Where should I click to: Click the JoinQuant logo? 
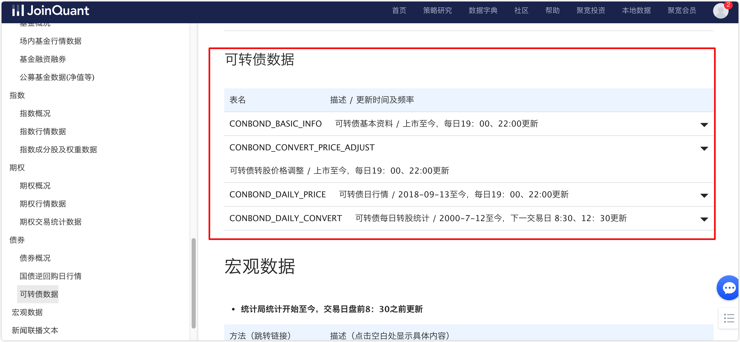click(50, 11)
